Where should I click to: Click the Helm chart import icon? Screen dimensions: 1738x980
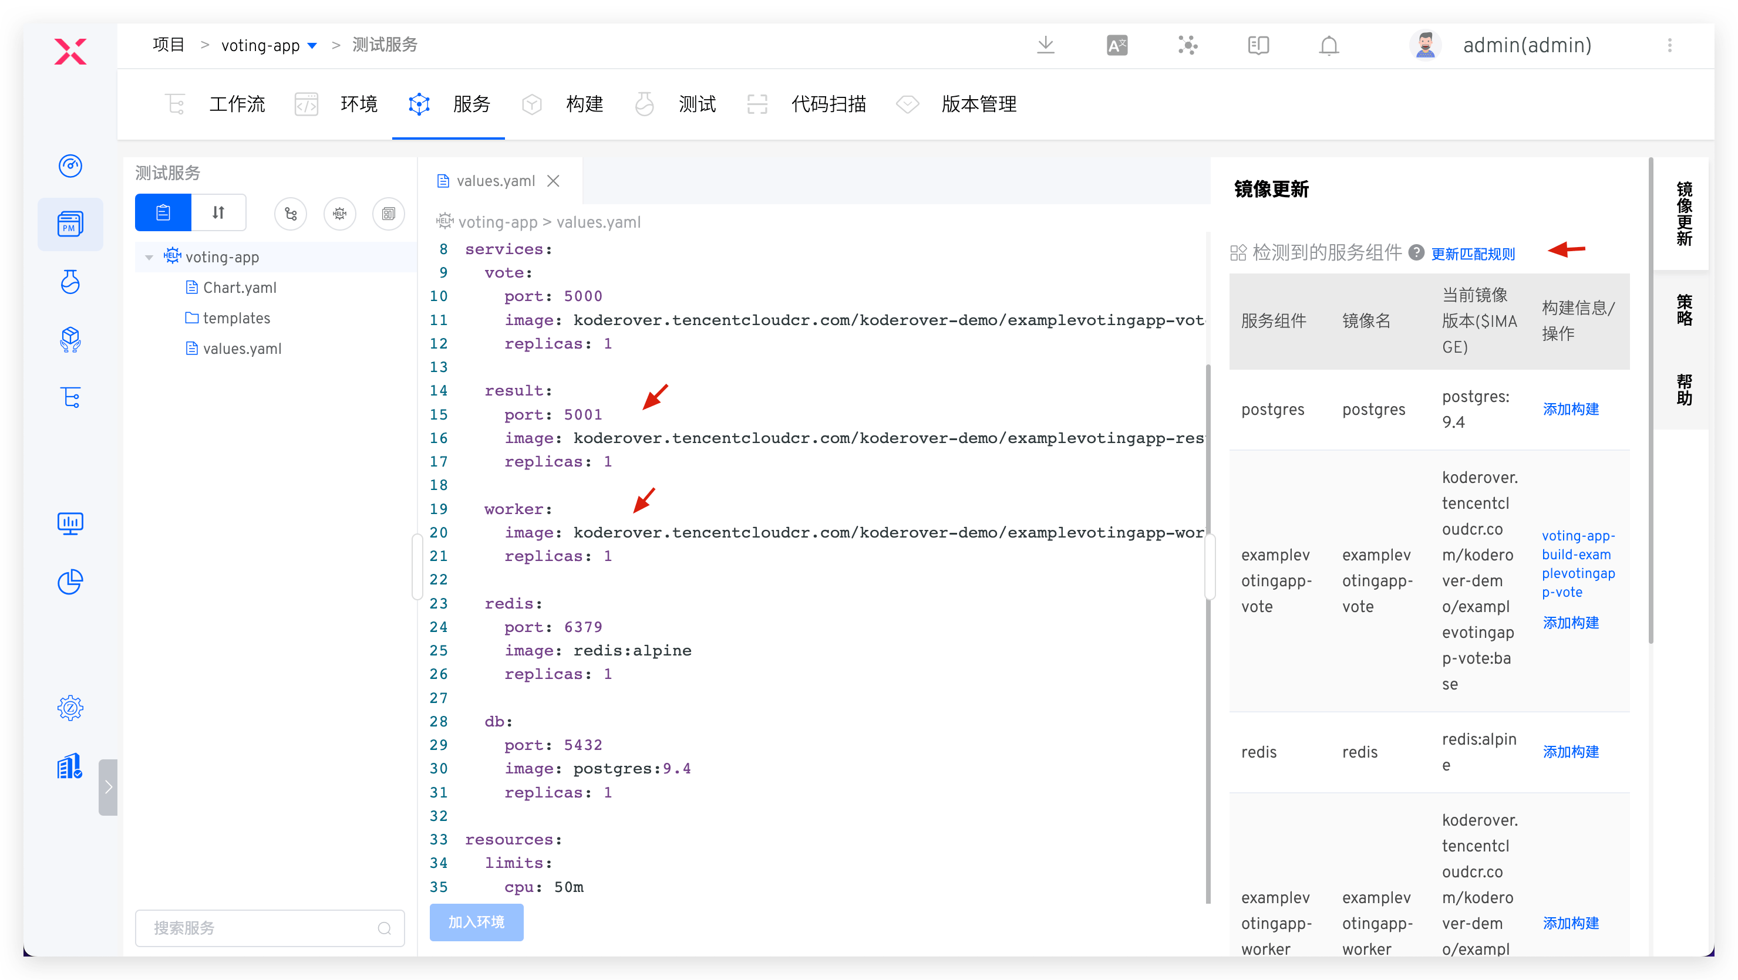coord(339,214)
